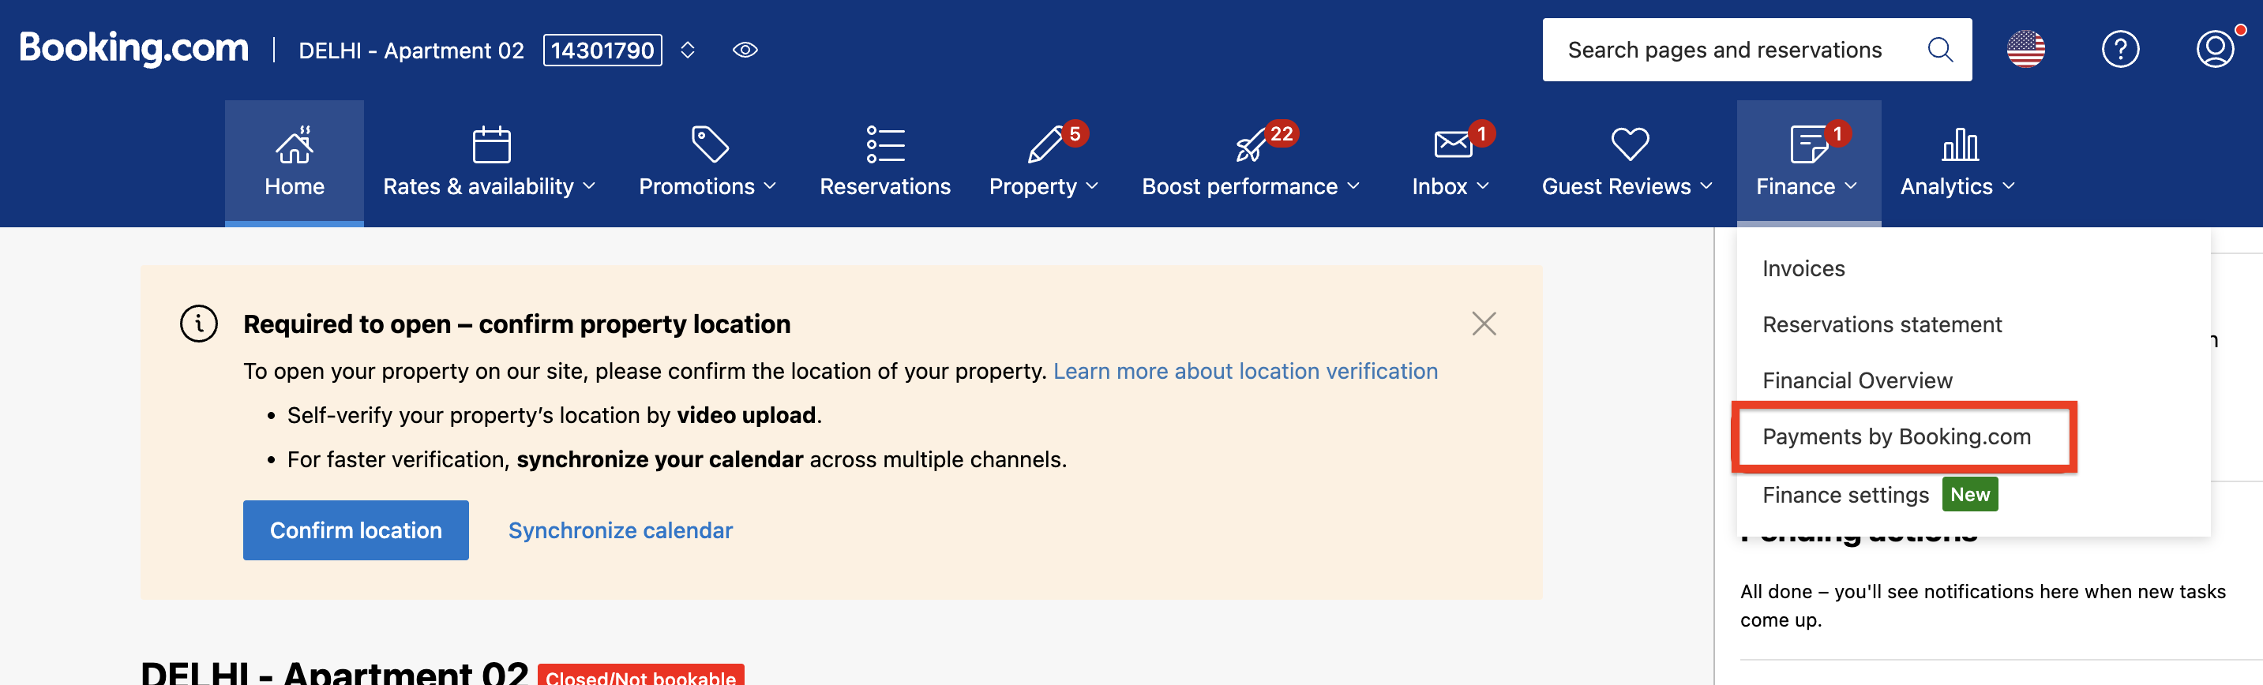The width and height of the screenshot is (2263, 685).
Task: Open Boost performance rocket icon
Action: point(1250,146)
